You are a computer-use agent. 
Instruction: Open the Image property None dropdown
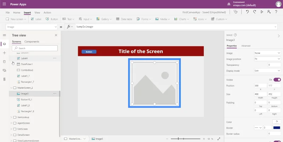[267, 53]
